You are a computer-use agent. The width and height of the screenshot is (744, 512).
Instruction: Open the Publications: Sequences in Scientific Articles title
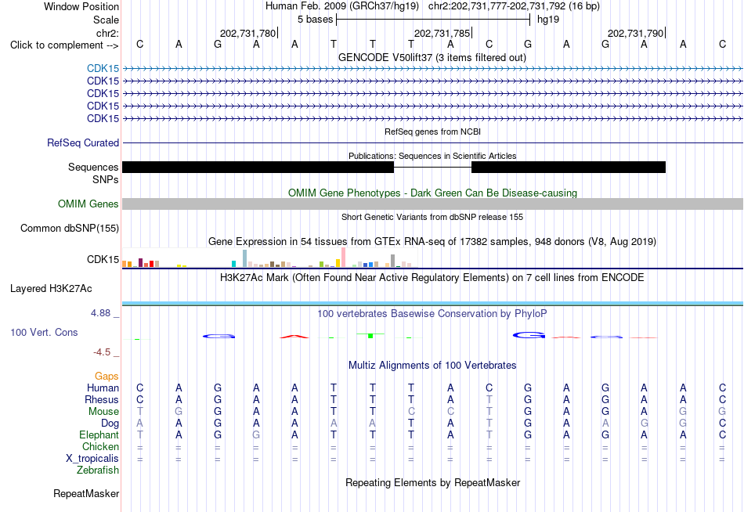coord(432,156)
